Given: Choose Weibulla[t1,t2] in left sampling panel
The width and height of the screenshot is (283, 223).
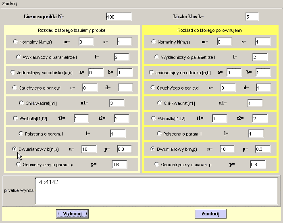Looking at the screenshot, I should [x=16, y=118].
